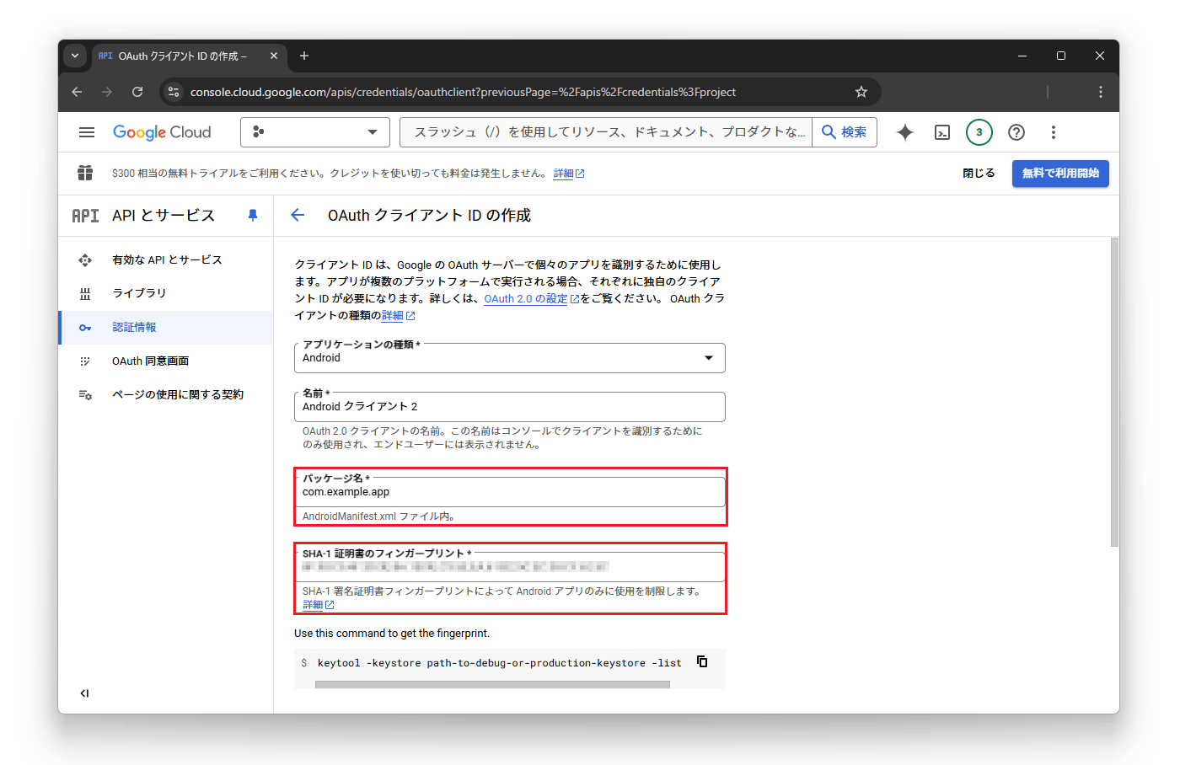Click the page vertical scrollbar
Image resolution: width=1180 pixels, height=765 pixels.
(x=1114, y=393)
